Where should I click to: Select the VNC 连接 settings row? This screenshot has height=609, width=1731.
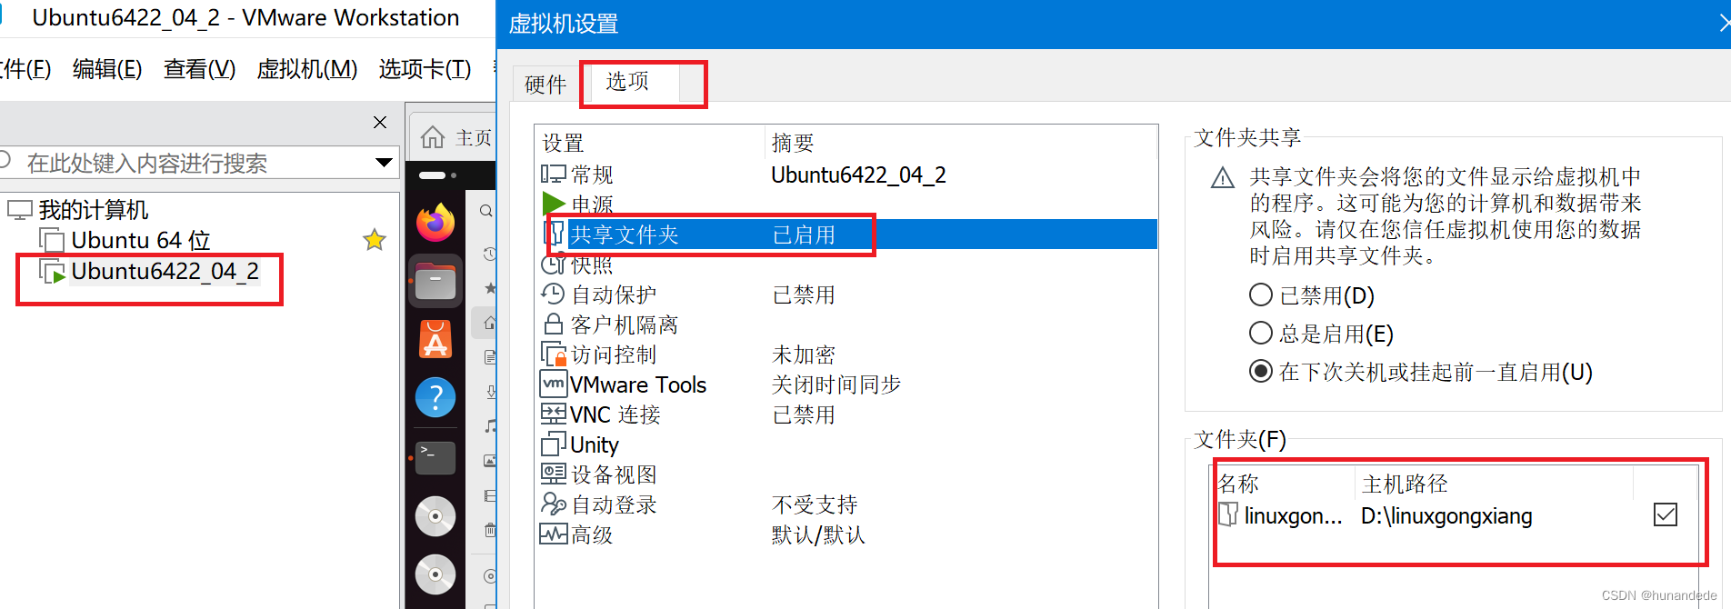[847, 414]
